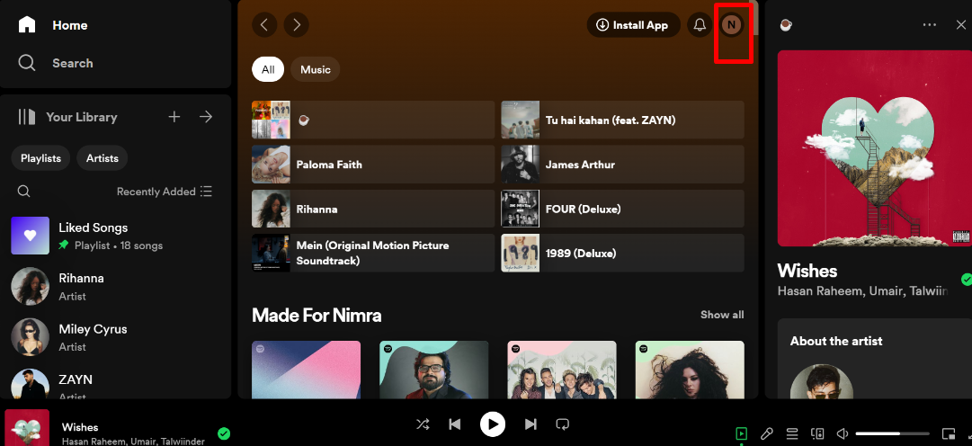
Task: Toggle shuffle playback
Action: pyautogui.click(x=422, y=424)
